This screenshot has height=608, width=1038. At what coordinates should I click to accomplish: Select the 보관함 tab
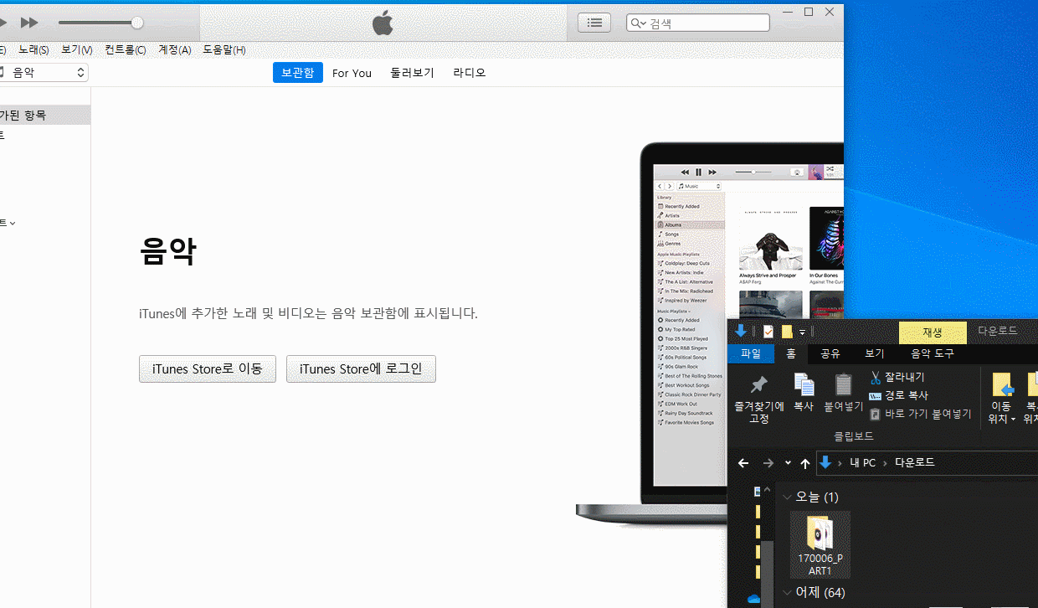click(297, 73)
